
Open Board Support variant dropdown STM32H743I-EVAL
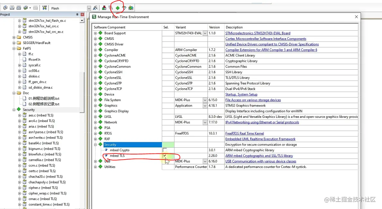coord(205,33)
